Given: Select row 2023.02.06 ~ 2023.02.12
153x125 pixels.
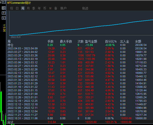Looking at the screenshot, I should click(23, 76).
